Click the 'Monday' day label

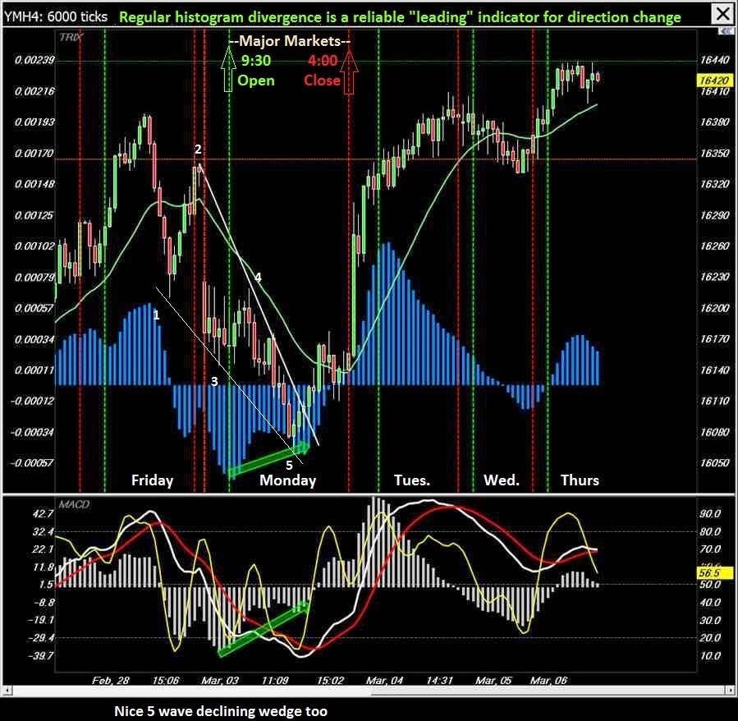pyautogui.click(x=288, y=480)
